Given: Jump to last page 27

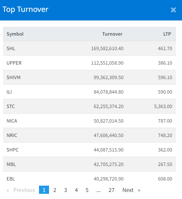Looking at the screenshot, I should [111, 190].
